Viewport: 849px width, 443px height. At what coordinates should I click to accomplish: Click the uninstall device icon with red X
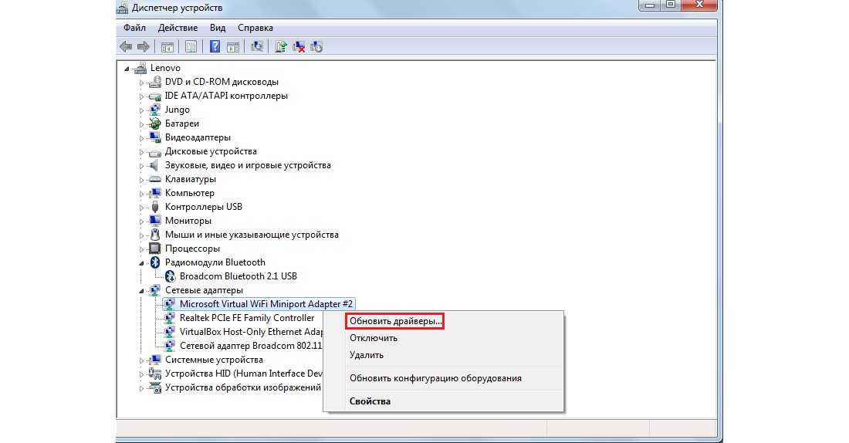coord(299,47)
